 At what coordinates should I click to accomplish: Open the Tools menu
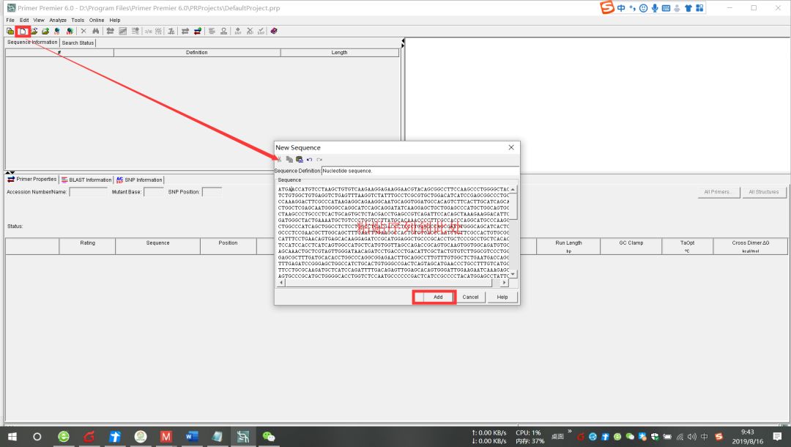click(x=78, y=21)
